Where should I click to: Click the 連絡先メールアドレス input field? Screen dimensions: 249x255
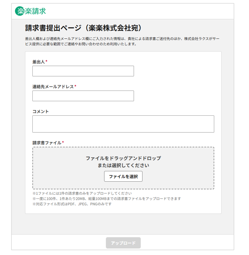click(x=83, y=96)
